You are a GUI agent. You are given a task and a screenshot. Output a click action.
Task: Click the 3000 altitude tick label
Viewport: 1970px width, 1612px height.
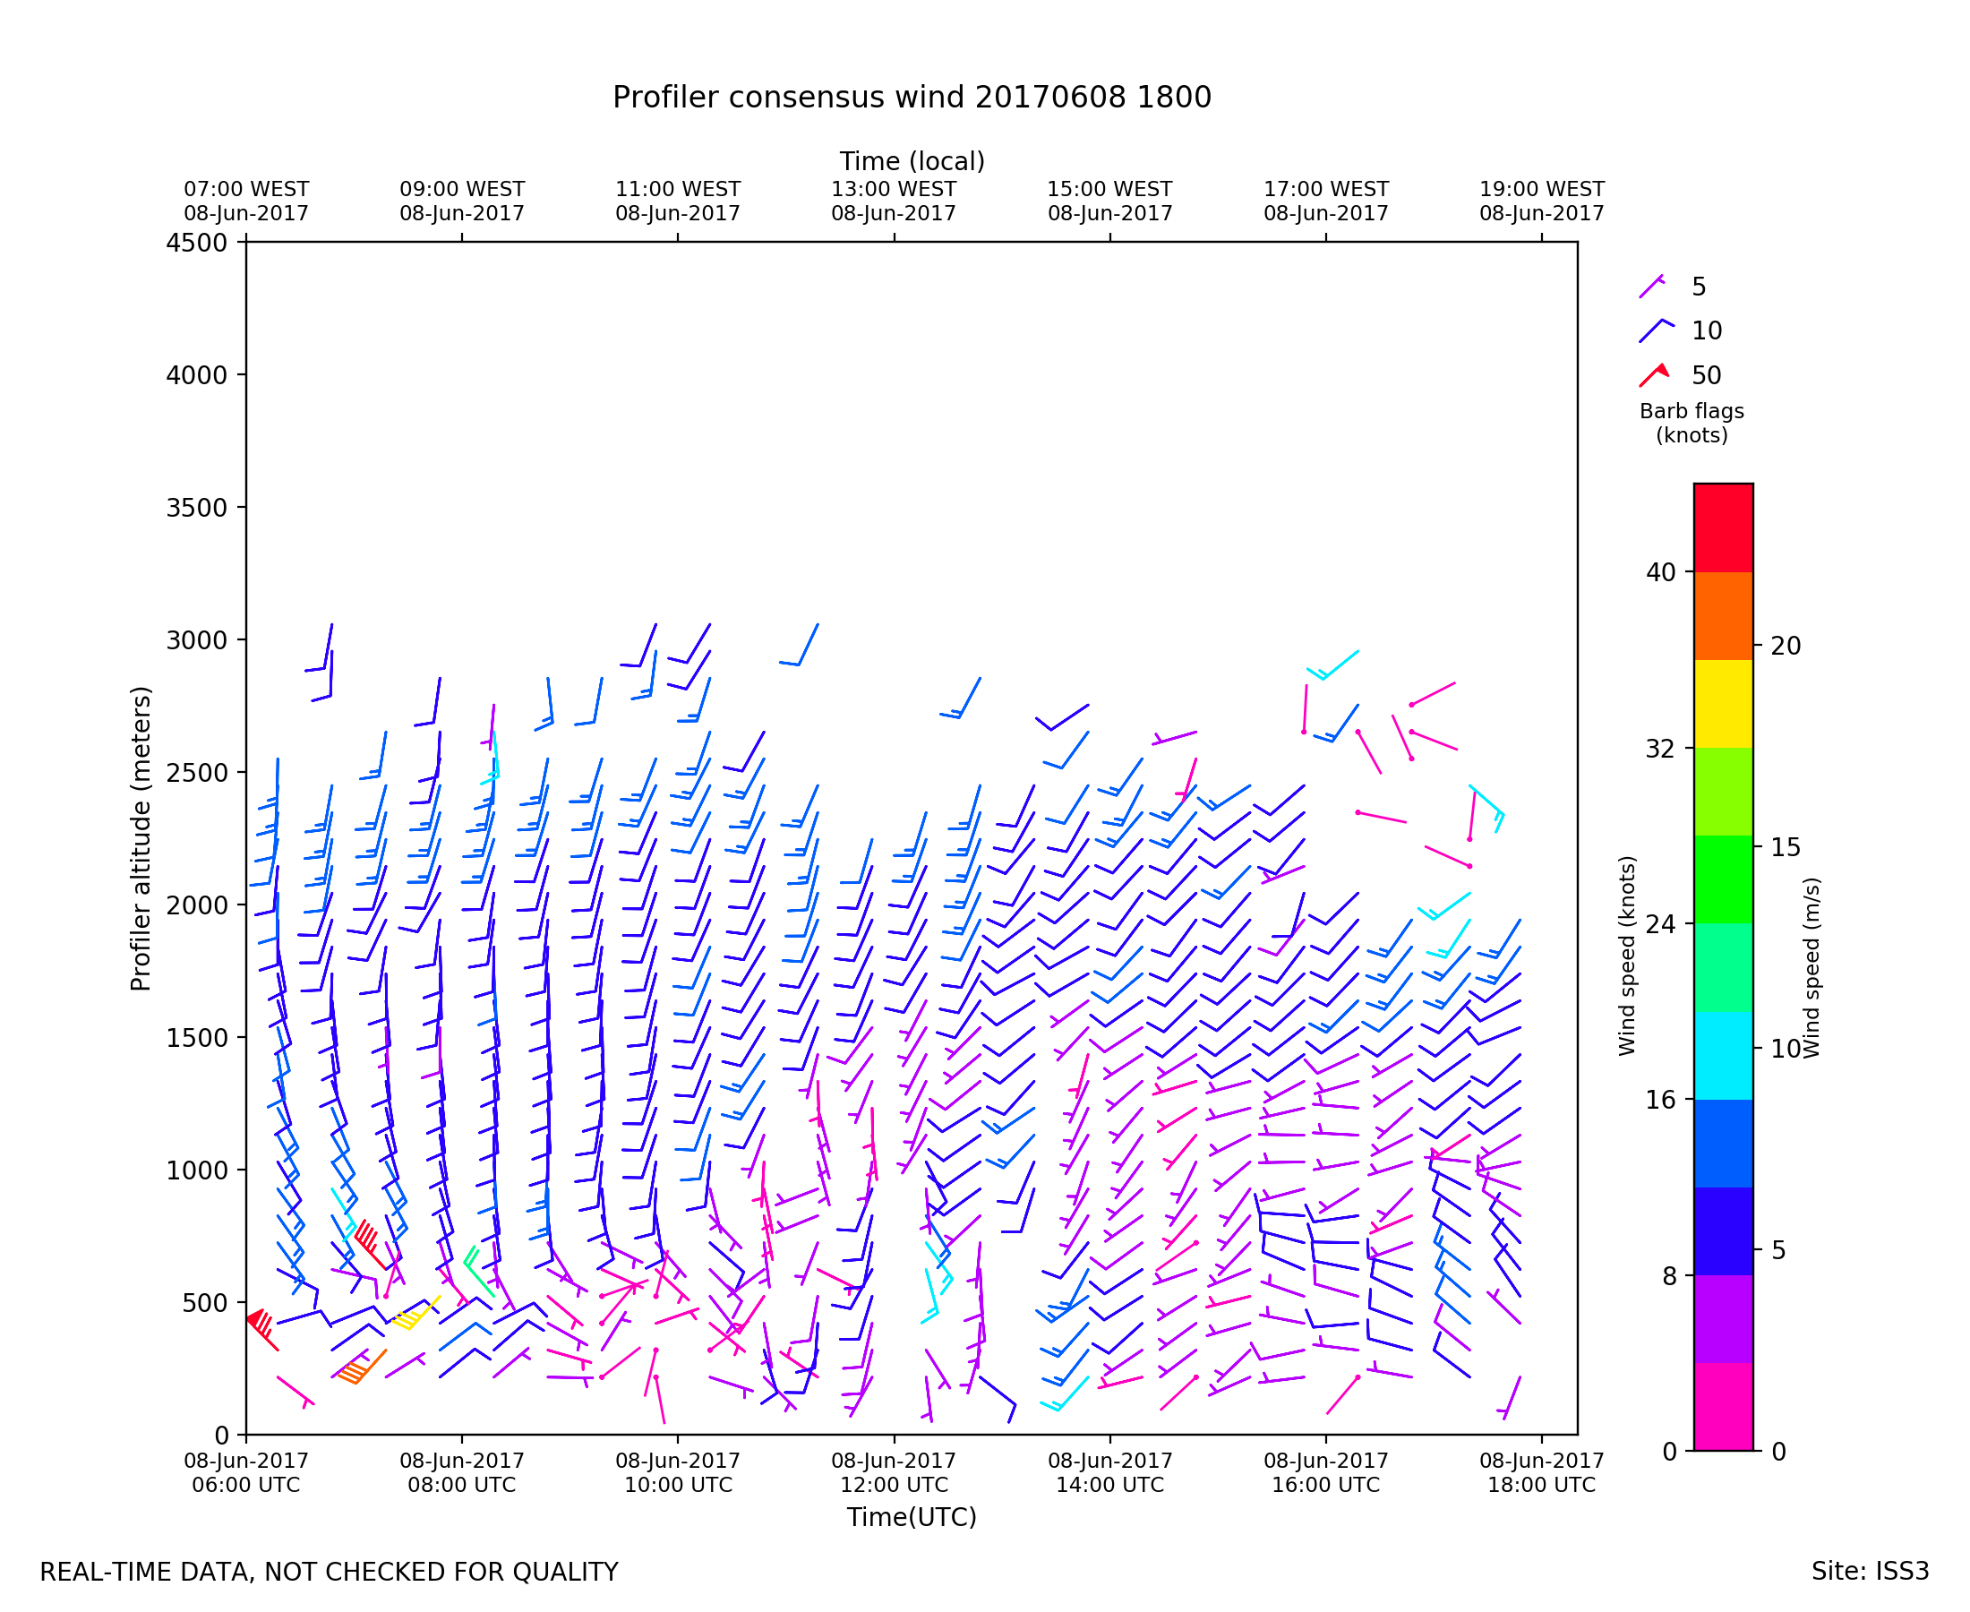click(x=196, y=640)
